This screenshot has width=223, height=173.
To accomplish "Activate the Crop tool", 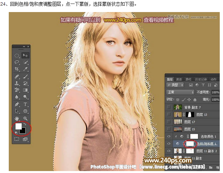I will [17, 69].
